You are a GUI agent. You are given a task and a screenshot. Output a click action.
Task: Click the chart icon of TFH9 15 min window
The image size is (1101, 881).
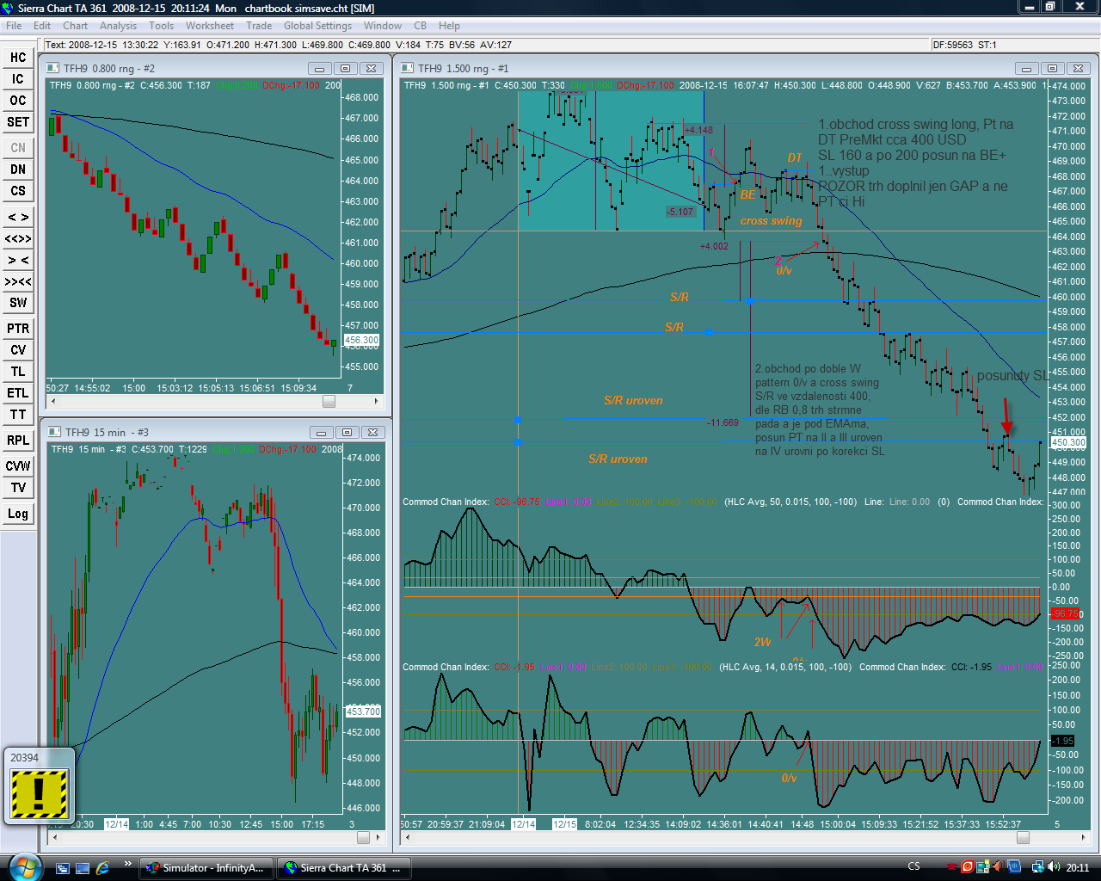click(55, 432)
